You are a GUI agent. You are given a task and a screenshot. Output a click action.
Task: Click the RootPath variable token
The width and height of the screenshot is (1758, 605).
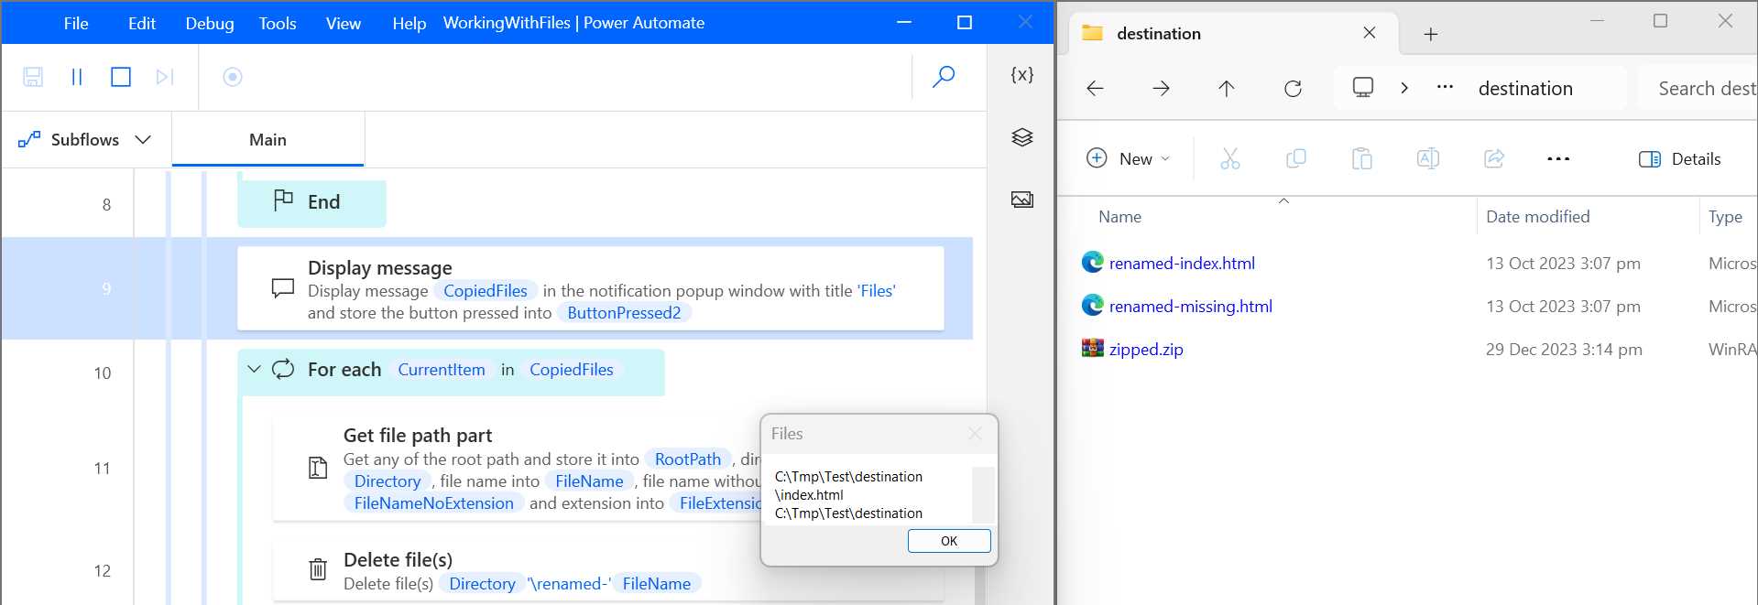(x=688, y=459)
